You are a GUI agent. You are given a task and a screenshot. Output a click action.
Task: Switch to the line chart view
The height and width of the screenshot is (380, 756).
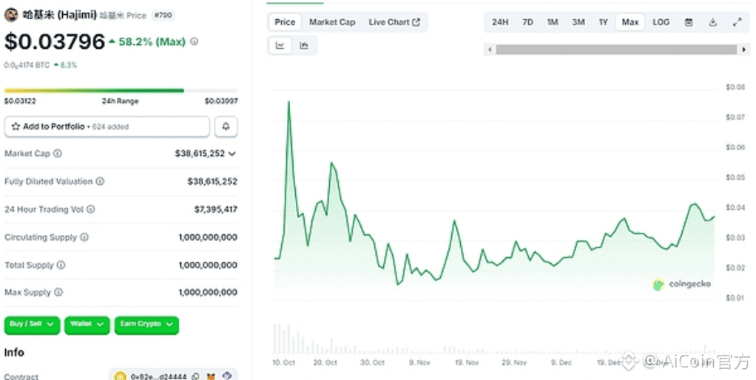(x=280, y=46)
